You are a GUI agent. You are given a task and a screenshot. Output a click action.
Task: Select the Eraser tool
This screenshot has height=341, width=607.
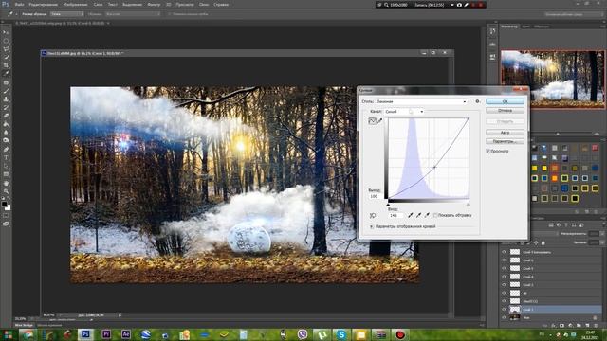coord(6,116)
